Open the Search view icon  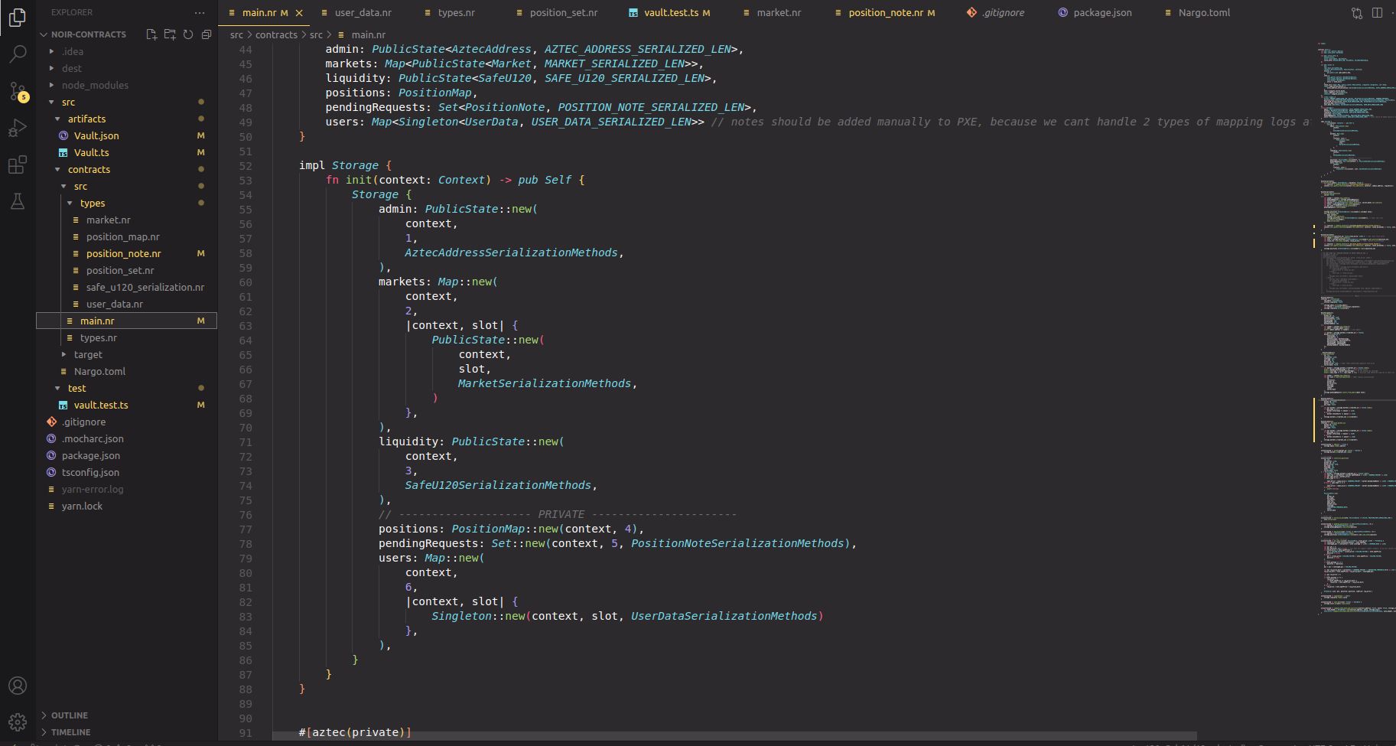click(x=17, y=54)
